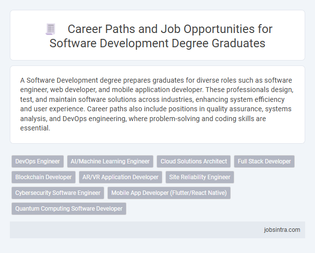Select Quantum Computing Software Developer tag

tap(69, 209)
